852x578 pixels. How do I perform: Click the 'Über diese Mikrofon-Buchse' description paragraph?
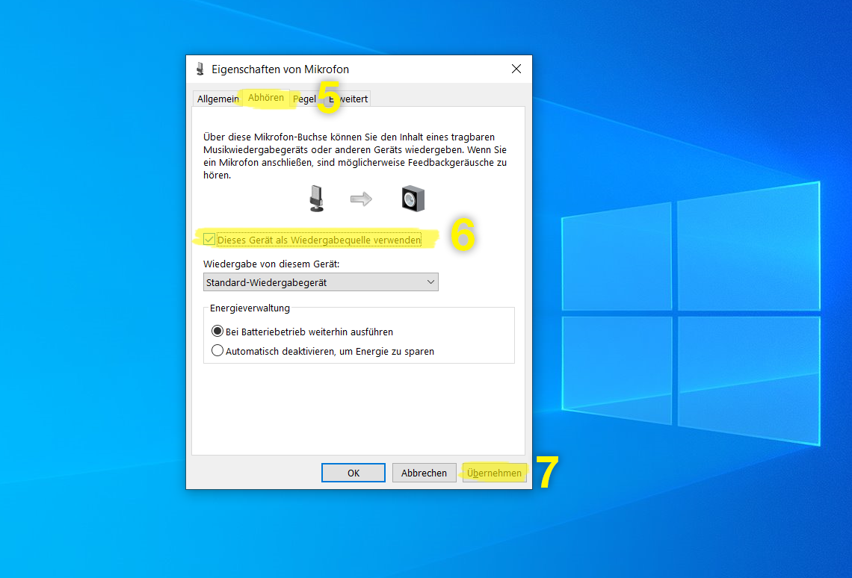tap(355, 156)
